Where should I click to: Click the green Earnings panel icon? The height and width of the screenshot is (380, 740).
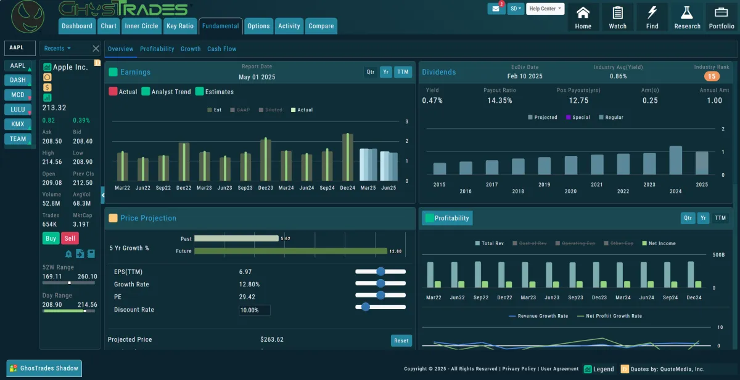tap(113, 72)
